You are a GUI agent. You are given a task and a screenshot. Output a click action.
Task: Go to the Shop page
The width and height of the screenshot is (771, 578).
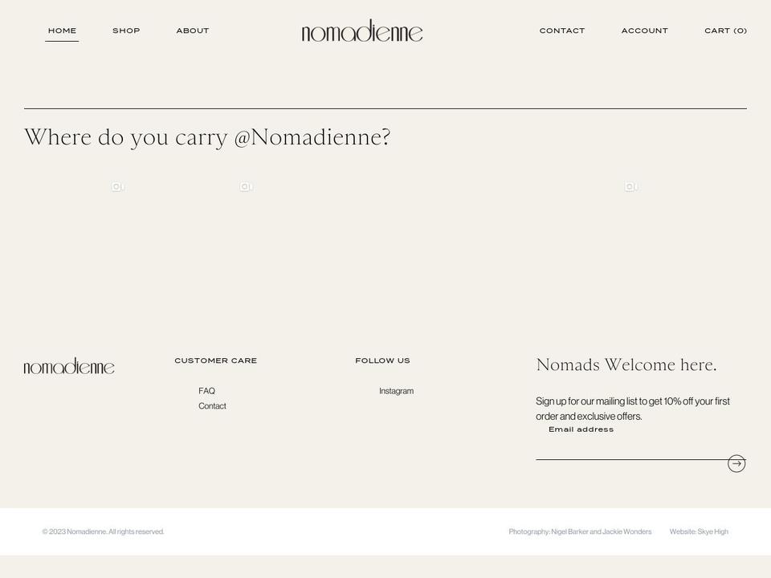point(126,31)
